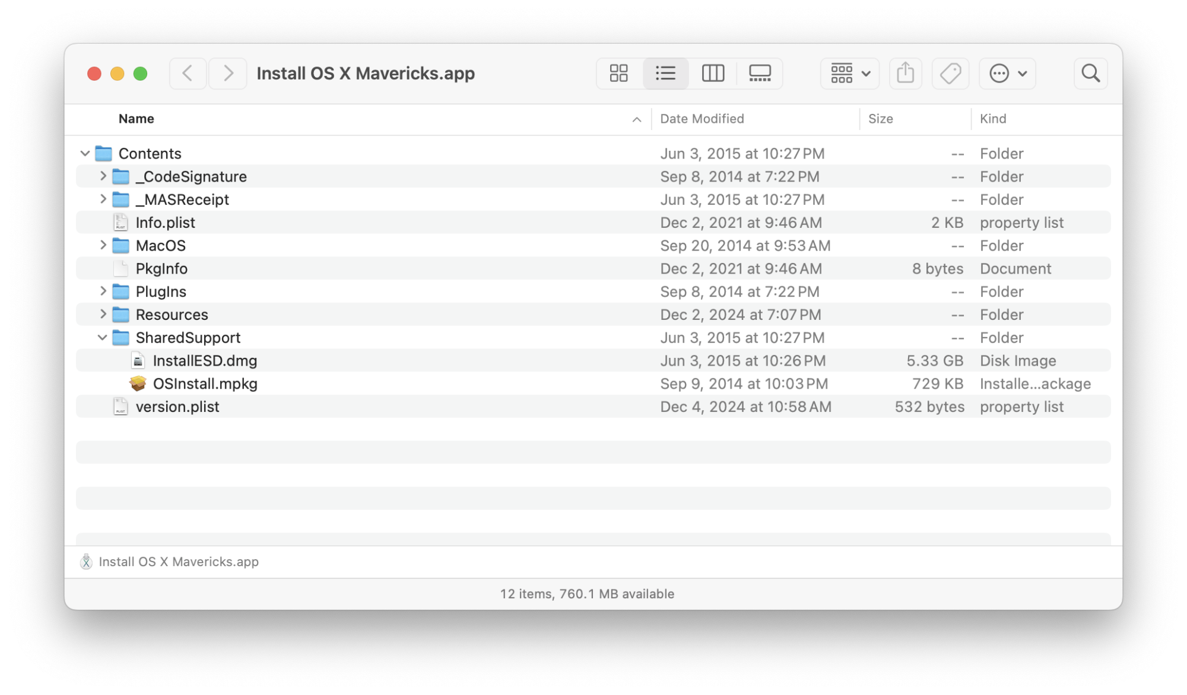Open the Action ellipsis menu
This screenshot has height=695, width=1187.
pos(1007,74)
